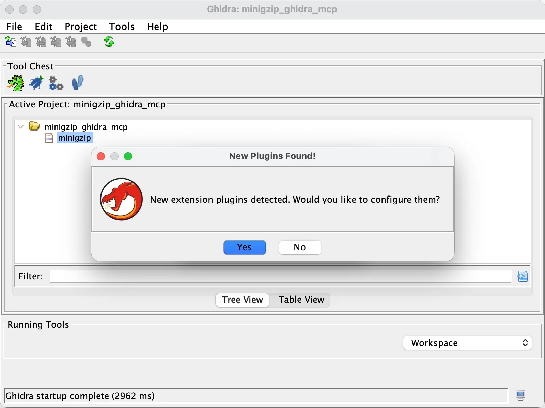The width and height of the screenshot is (545, 408).
Task: Click the dialog message 'New extension plugins detected'
Action: (x=220, y=199)
